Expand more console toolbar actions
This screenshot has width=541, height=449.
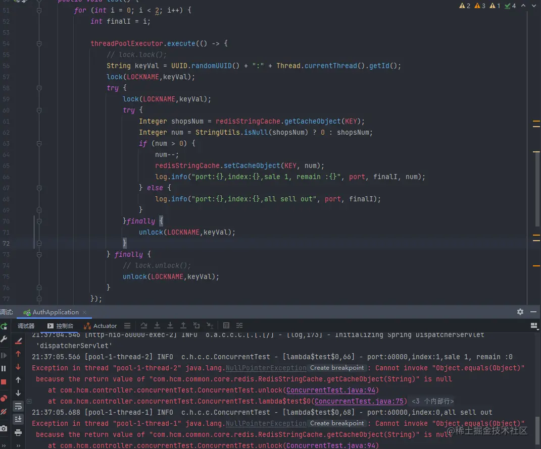(18, 445)
